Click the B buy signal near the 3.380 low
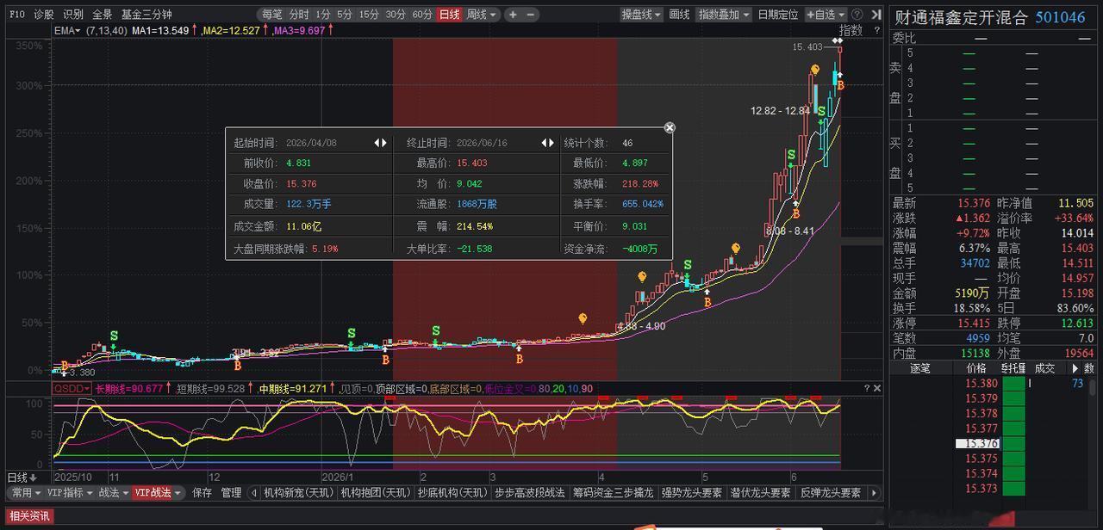This screenshot has width=1103, height=530. [64, 366]
